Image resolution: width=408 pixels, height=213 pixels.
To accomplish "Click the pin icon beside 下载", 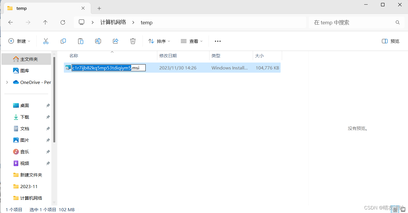I will coord(48,117).
